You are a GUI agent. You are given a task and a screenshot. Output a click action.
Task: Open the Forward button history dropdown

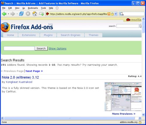[x=17, y=14]
